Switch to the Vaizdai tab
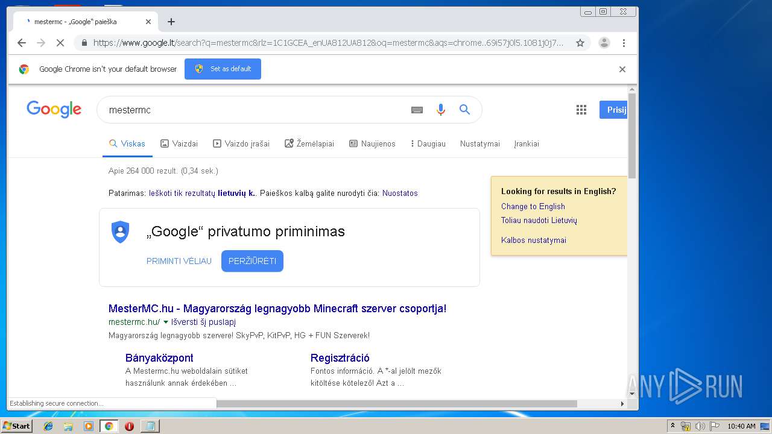This screenshot has width=772, height=434. pyautogui.click(x=179, y=143)
